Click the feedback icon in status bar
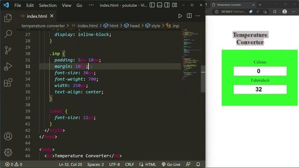The image size is (299, 168). (x=188, y=164)
